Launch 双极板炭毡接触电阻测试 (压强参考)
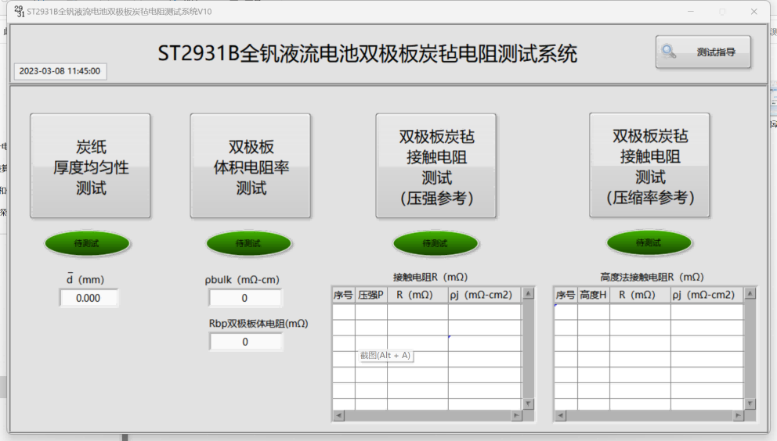 [435, 166]
